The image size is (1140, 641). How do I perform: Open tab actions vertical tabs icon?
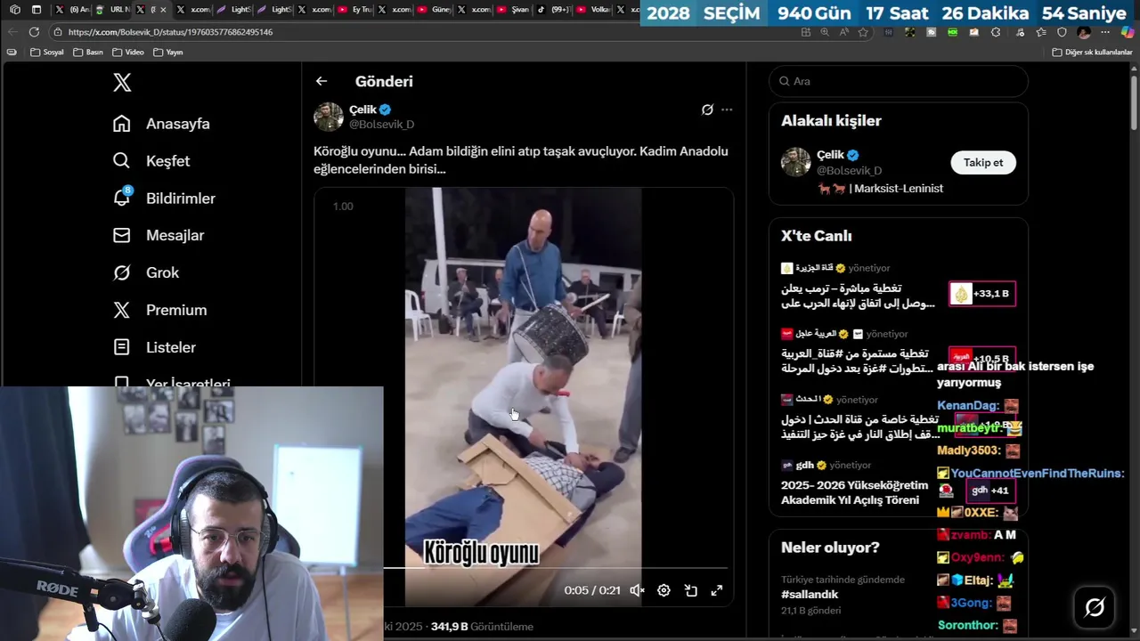pyautogui.click(x=37, y=10)
